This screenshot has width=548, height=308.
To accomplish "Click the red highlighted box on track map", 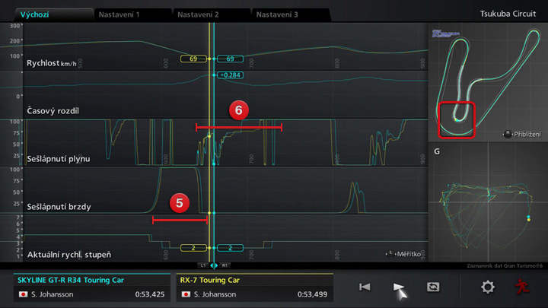I will 457,120.
